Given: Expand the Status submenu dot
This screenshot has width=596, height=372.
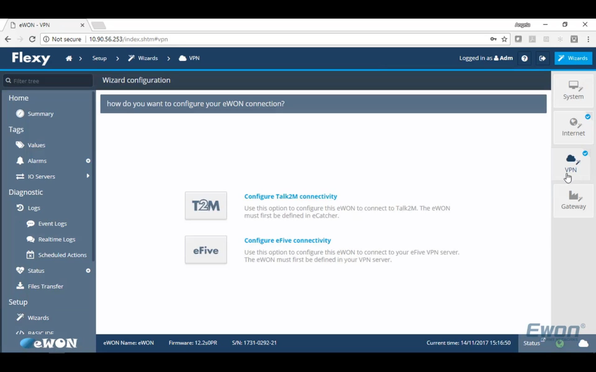Looking at the screenshot, I should coord(88,271).
